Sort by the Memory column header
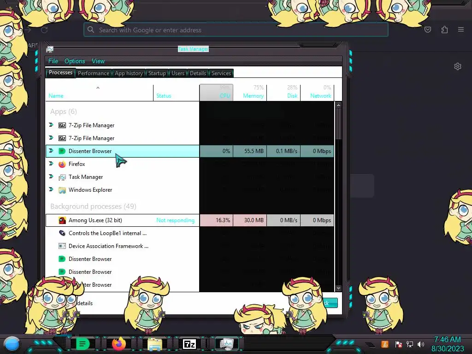The width and height of the screenshot is (472, 354). [x=250, y=92]
